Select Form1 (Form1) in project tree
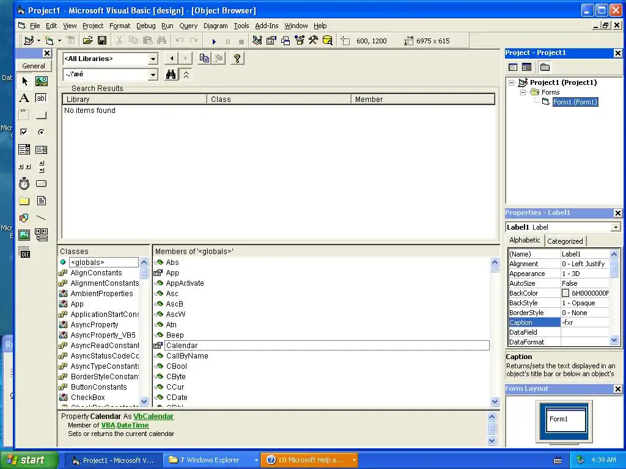The height and width of the screenshot is (469, 626). (x=575, y=102)
